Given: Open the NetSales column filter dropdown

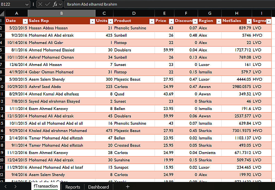Looking at the screenshot, I should [249, 21].
